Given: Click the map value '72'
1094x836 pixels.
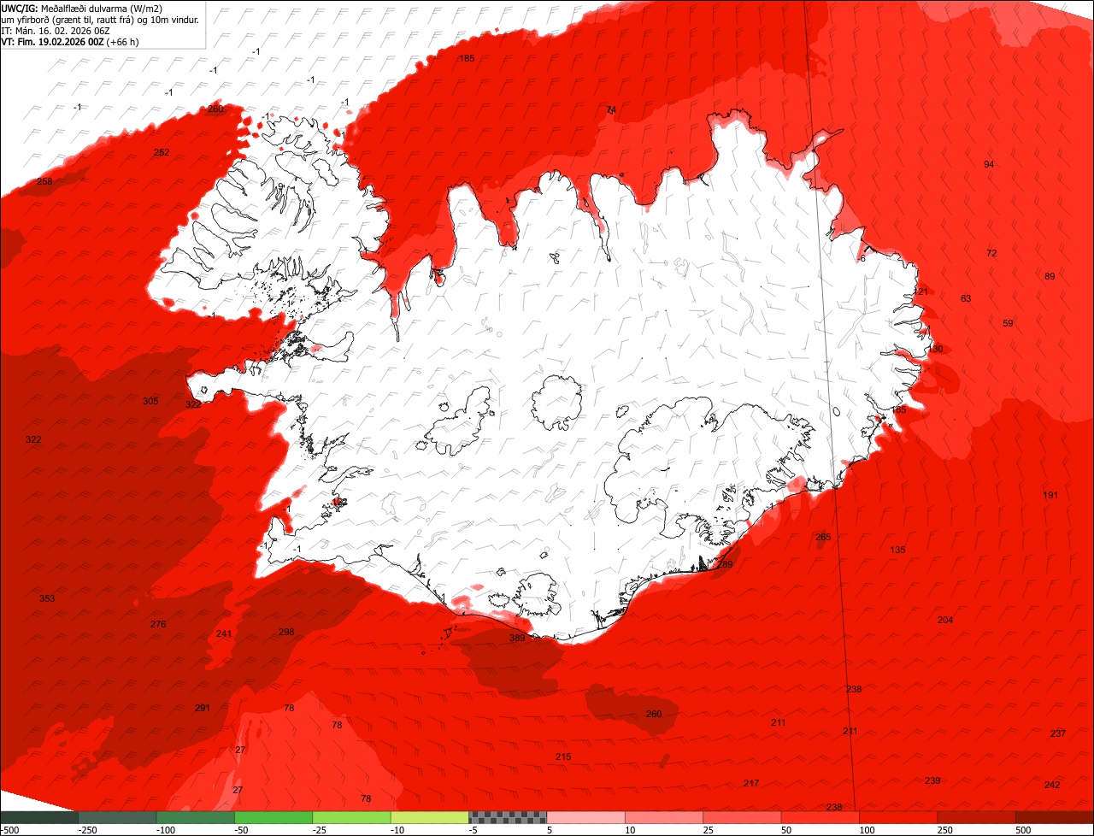Looking at the screenshot, I should (x=991, y=253).
